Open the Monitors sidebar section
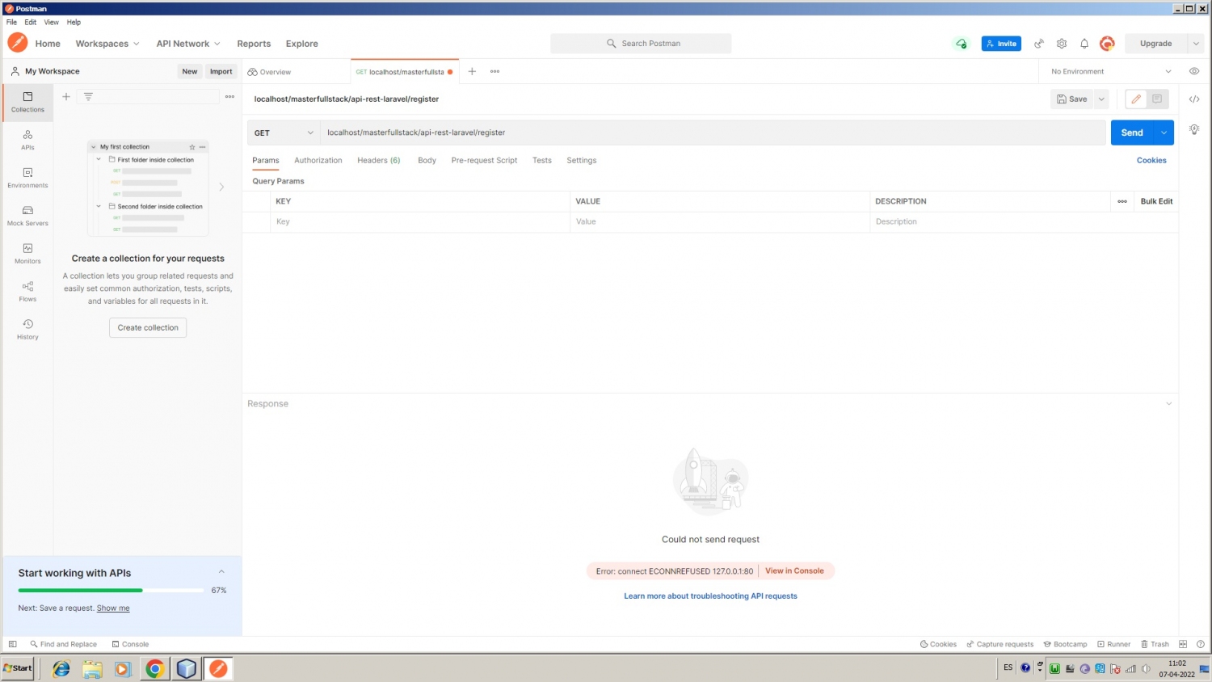 click(x=27, y=254)
